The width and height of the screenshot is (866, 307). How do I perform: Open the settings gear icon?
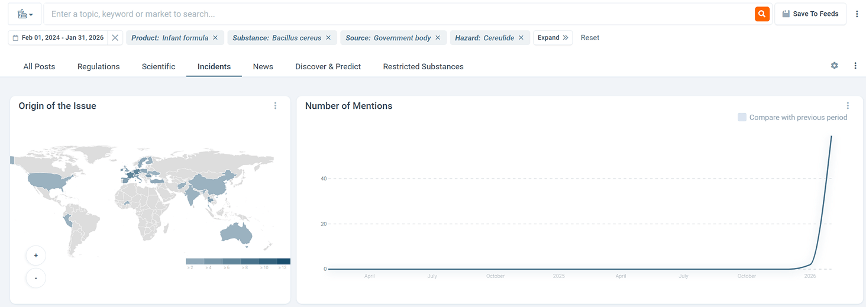tap(834, 66)
